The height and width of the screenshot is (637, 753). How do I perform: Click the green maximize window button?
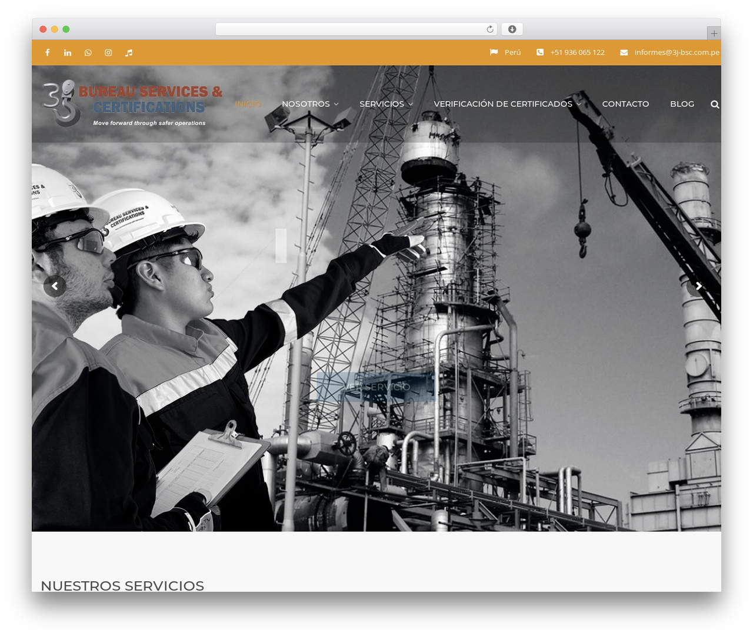[x=66, y=29]
